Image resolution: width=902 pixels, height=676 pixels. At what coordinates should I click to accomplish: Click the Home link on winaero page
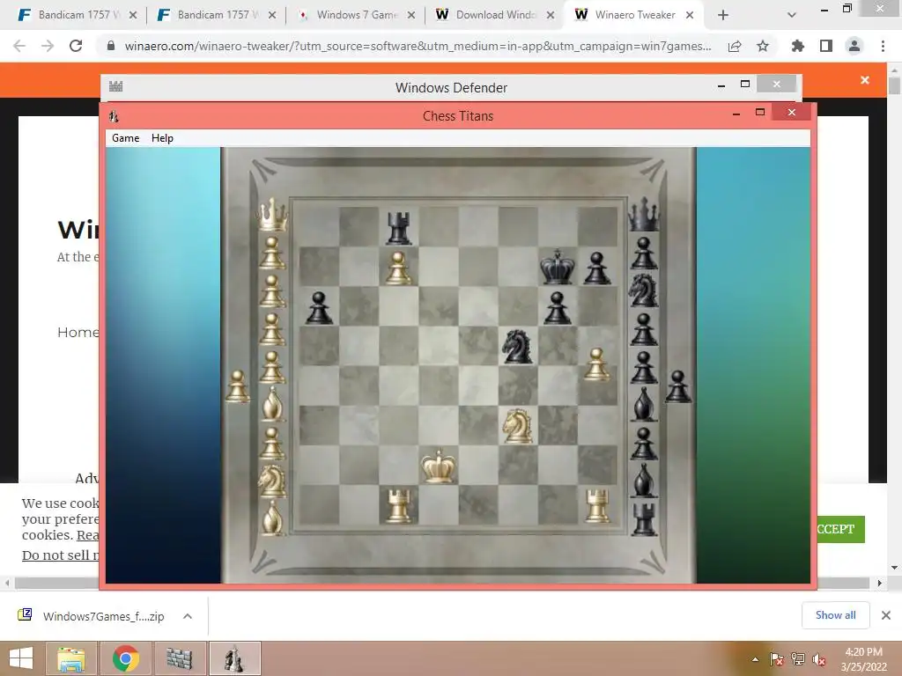78,332
